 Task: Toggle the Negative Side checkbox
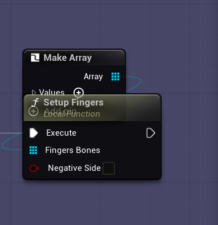coord(109,168)
